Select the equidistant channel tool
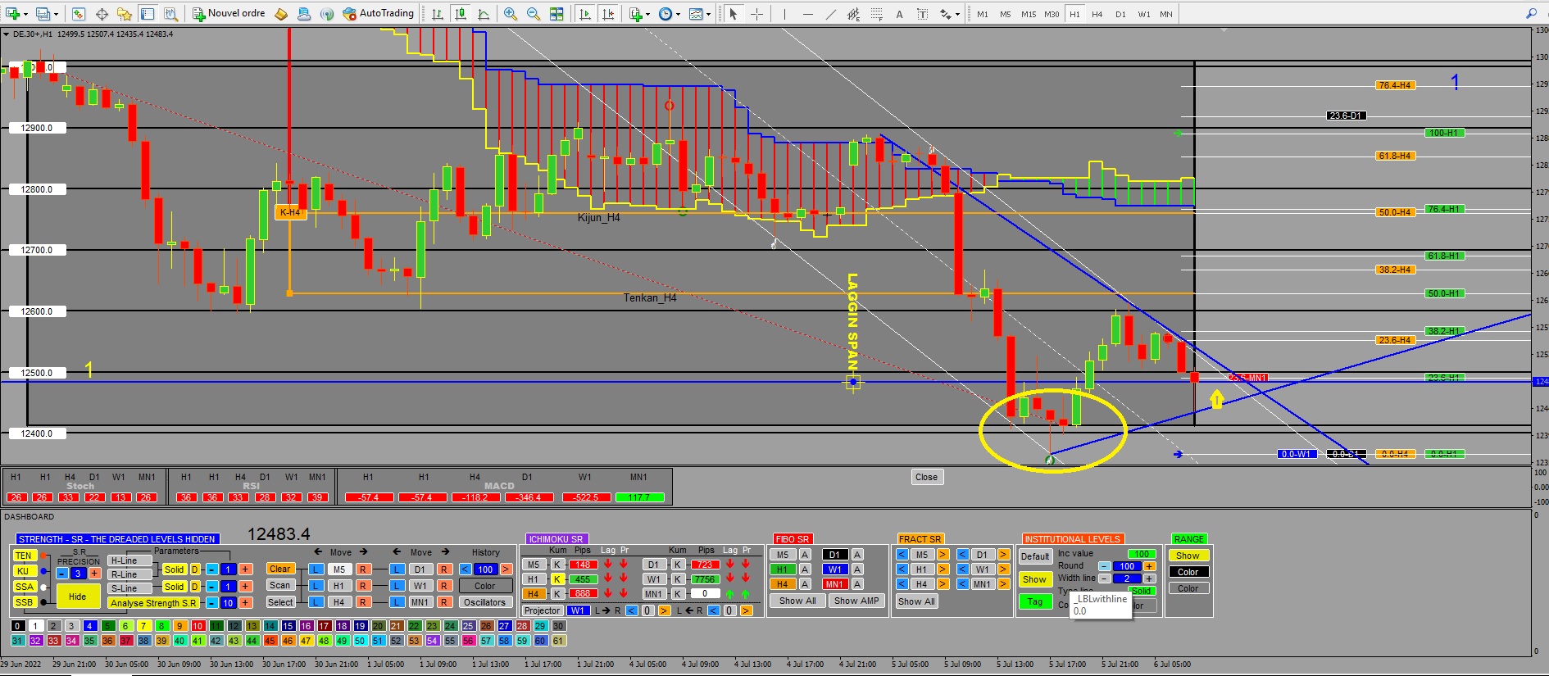 [x=853, y=14]
